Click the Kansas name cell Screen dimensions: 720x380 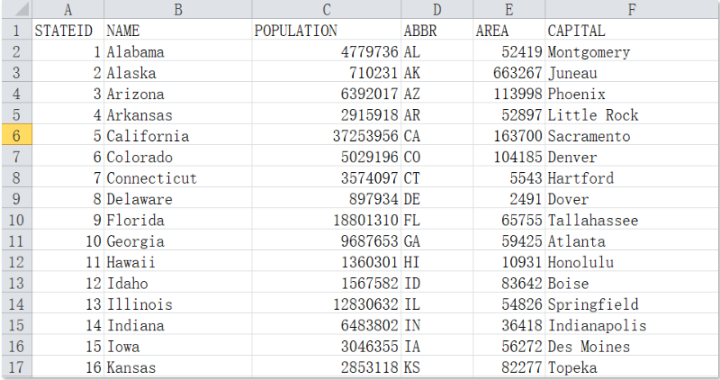178,367
